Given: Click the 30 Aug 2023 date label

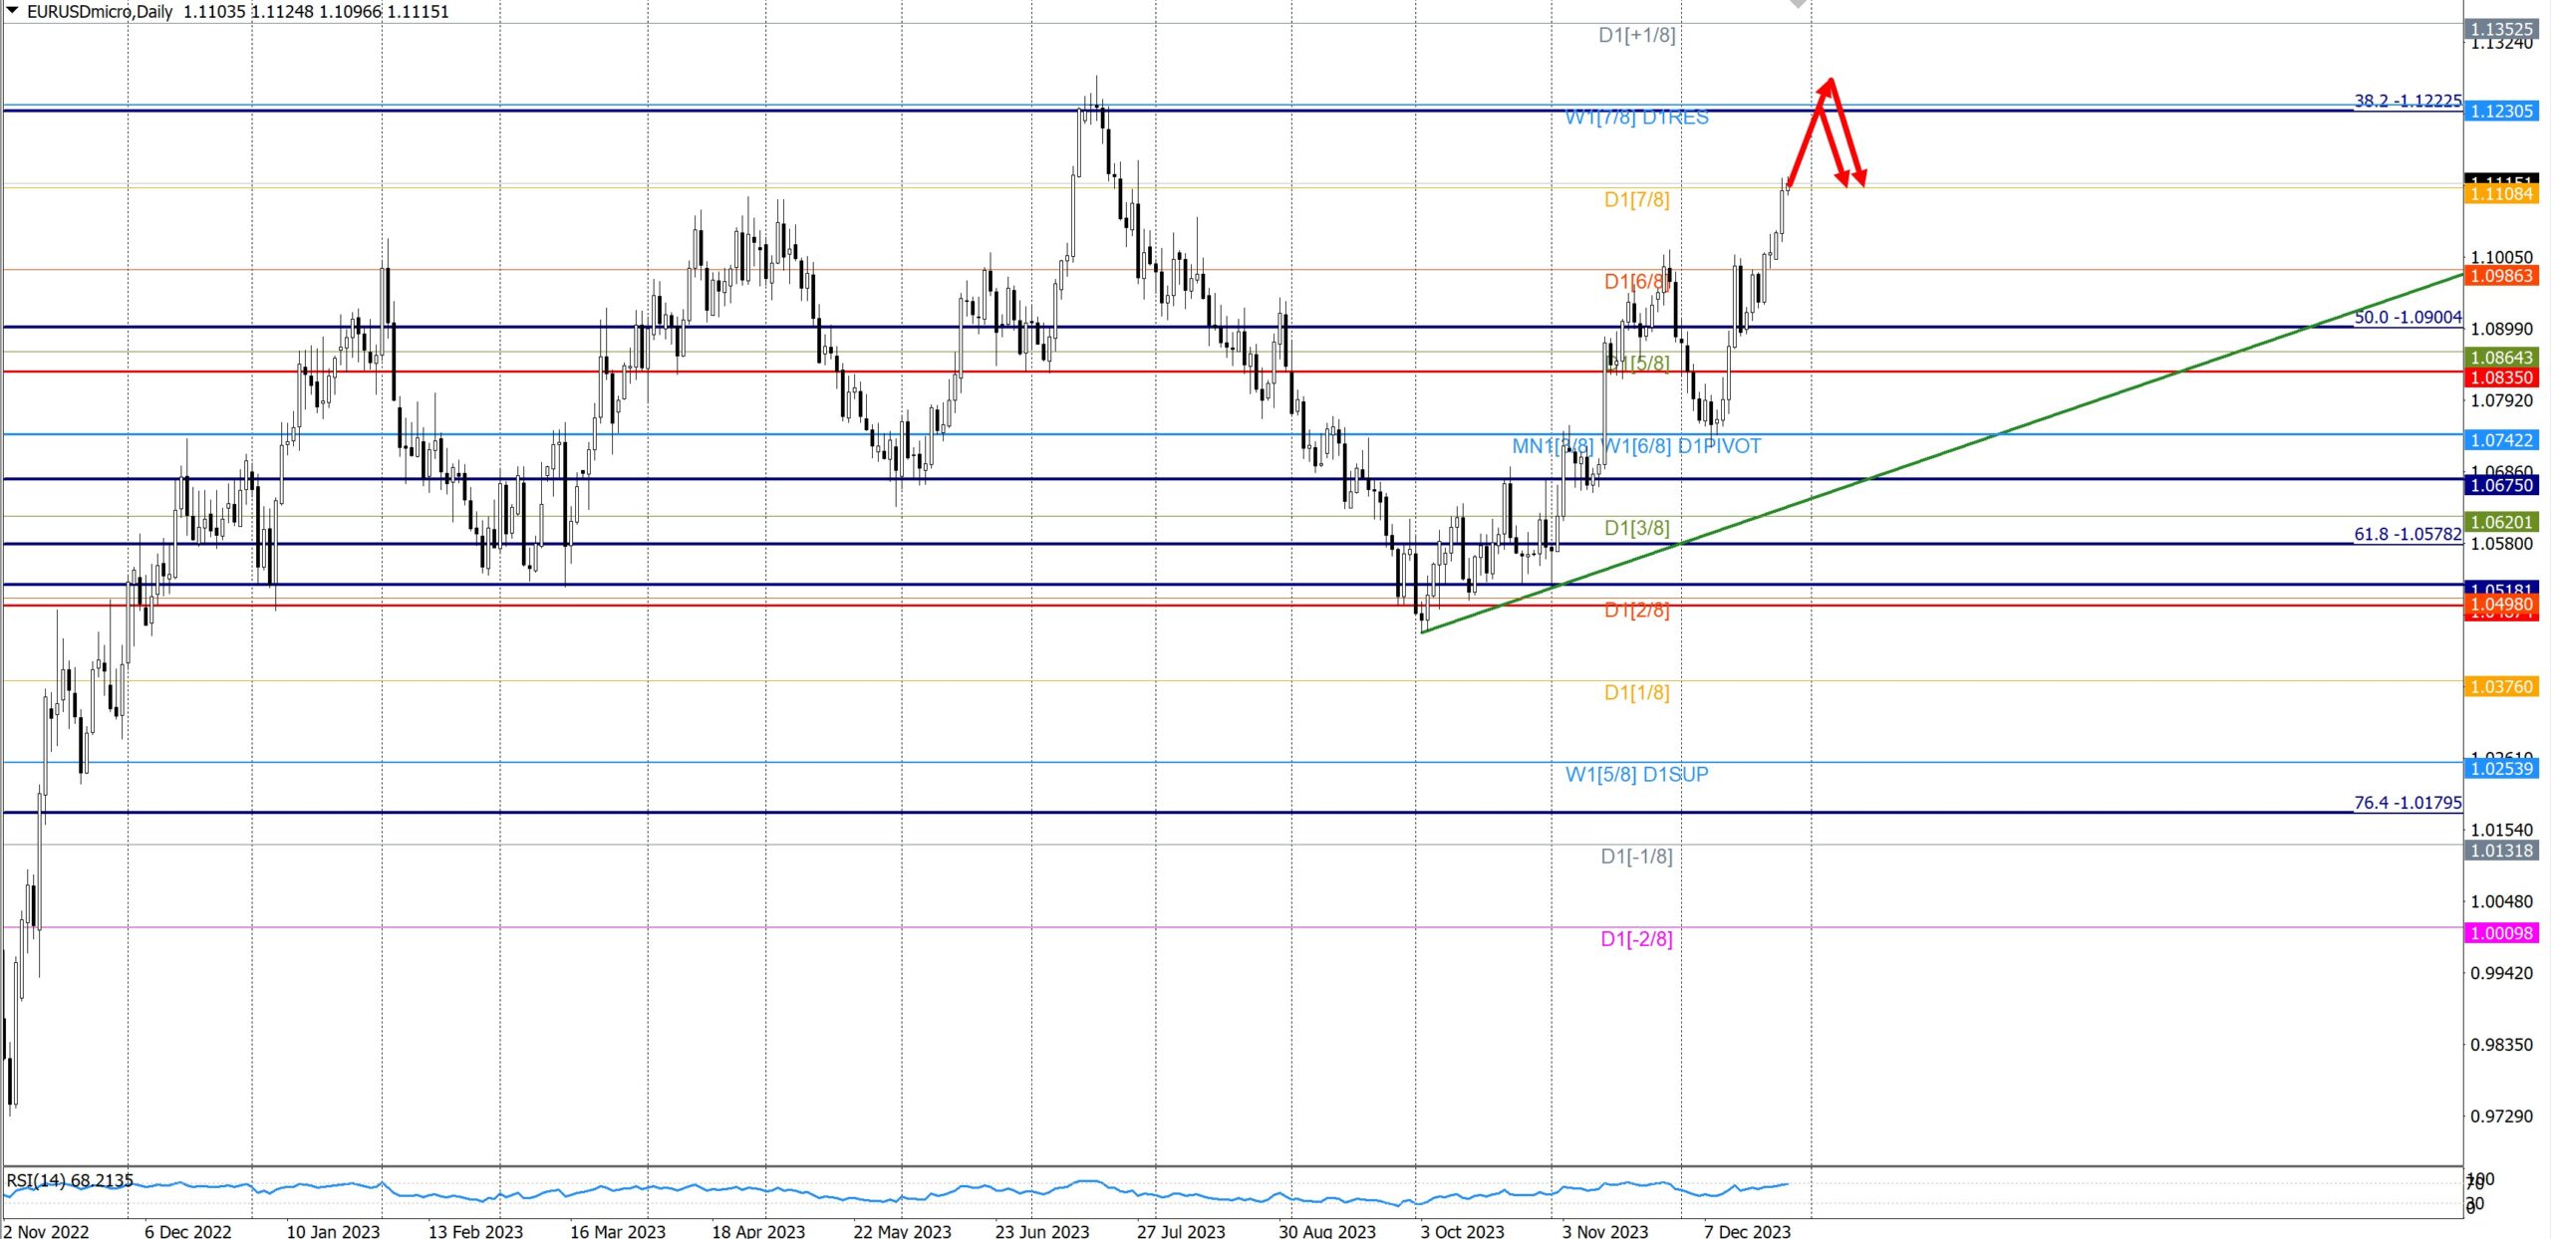Looking at the screenshot, I should tap(1327, 1231).
